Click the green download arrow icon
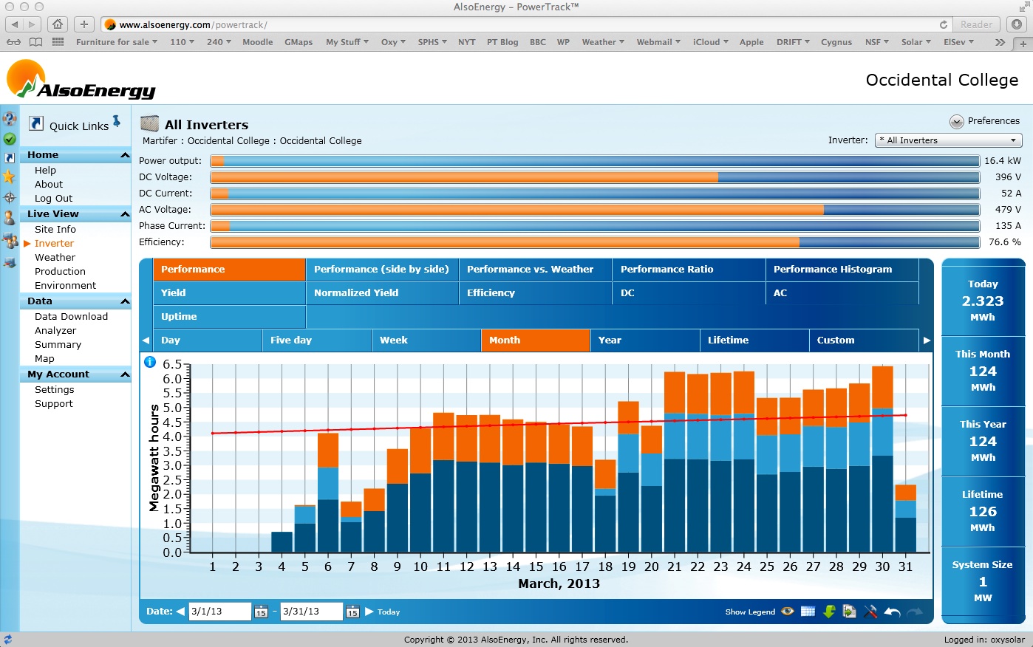This screenshot has width=1033, height=647. (x=829, y=612)
